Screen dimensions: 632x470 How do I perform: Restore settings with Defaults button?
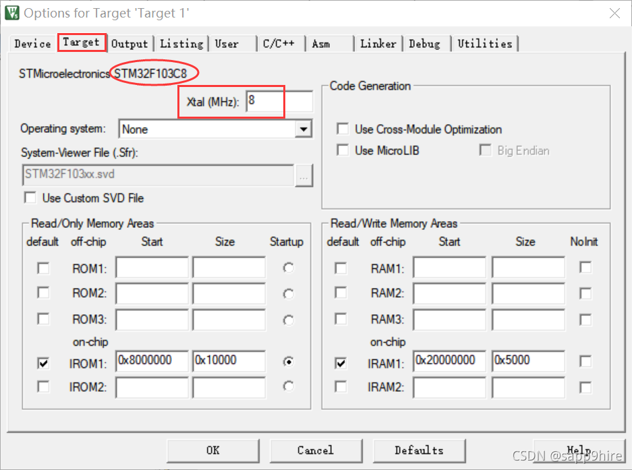[x=419, y=450]
